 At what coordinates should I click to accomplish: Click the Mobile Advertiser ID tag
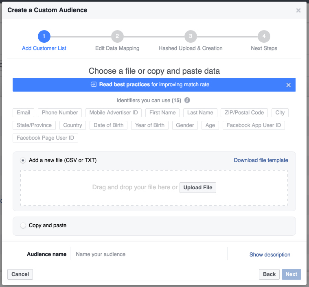coord(114,112)
